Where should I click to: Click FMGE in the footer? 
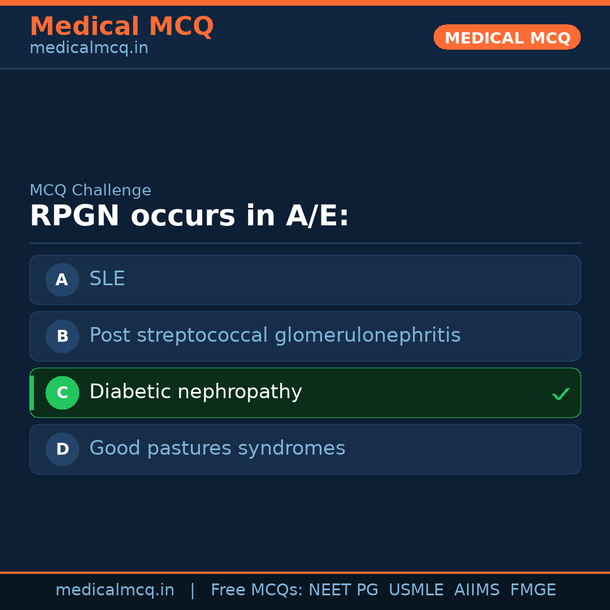tap(533, 590)
